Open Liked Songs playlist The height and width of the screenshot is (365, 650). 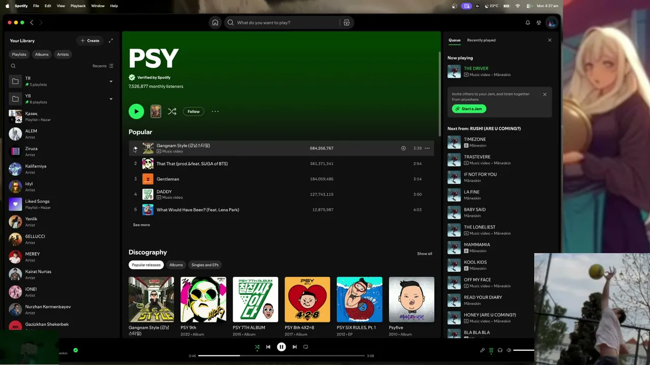(x=61, y=204)
